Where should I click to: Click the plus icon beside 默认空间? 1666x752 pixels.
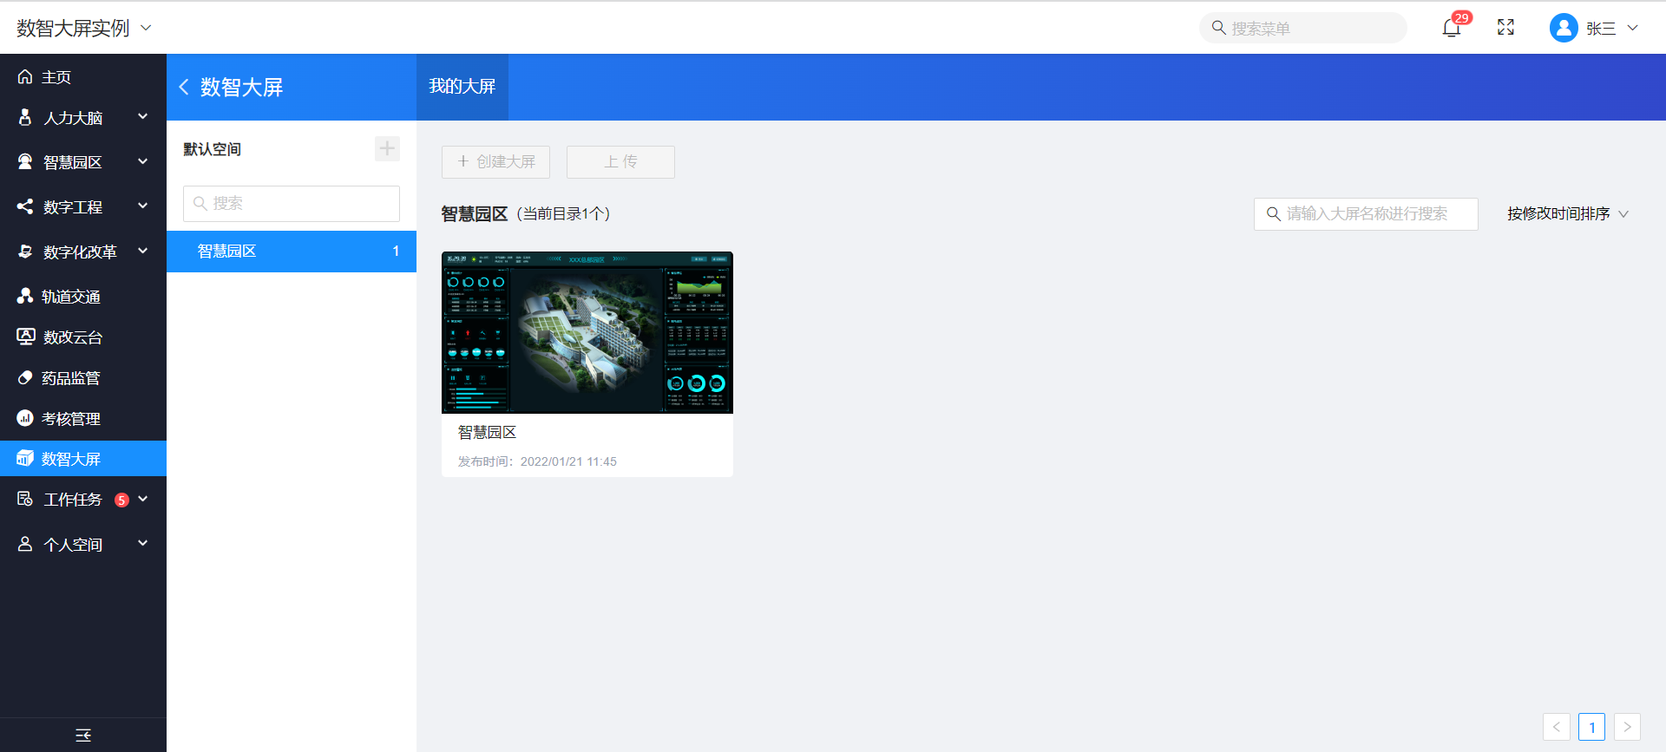pyautogui.click(x=387, y=148)
